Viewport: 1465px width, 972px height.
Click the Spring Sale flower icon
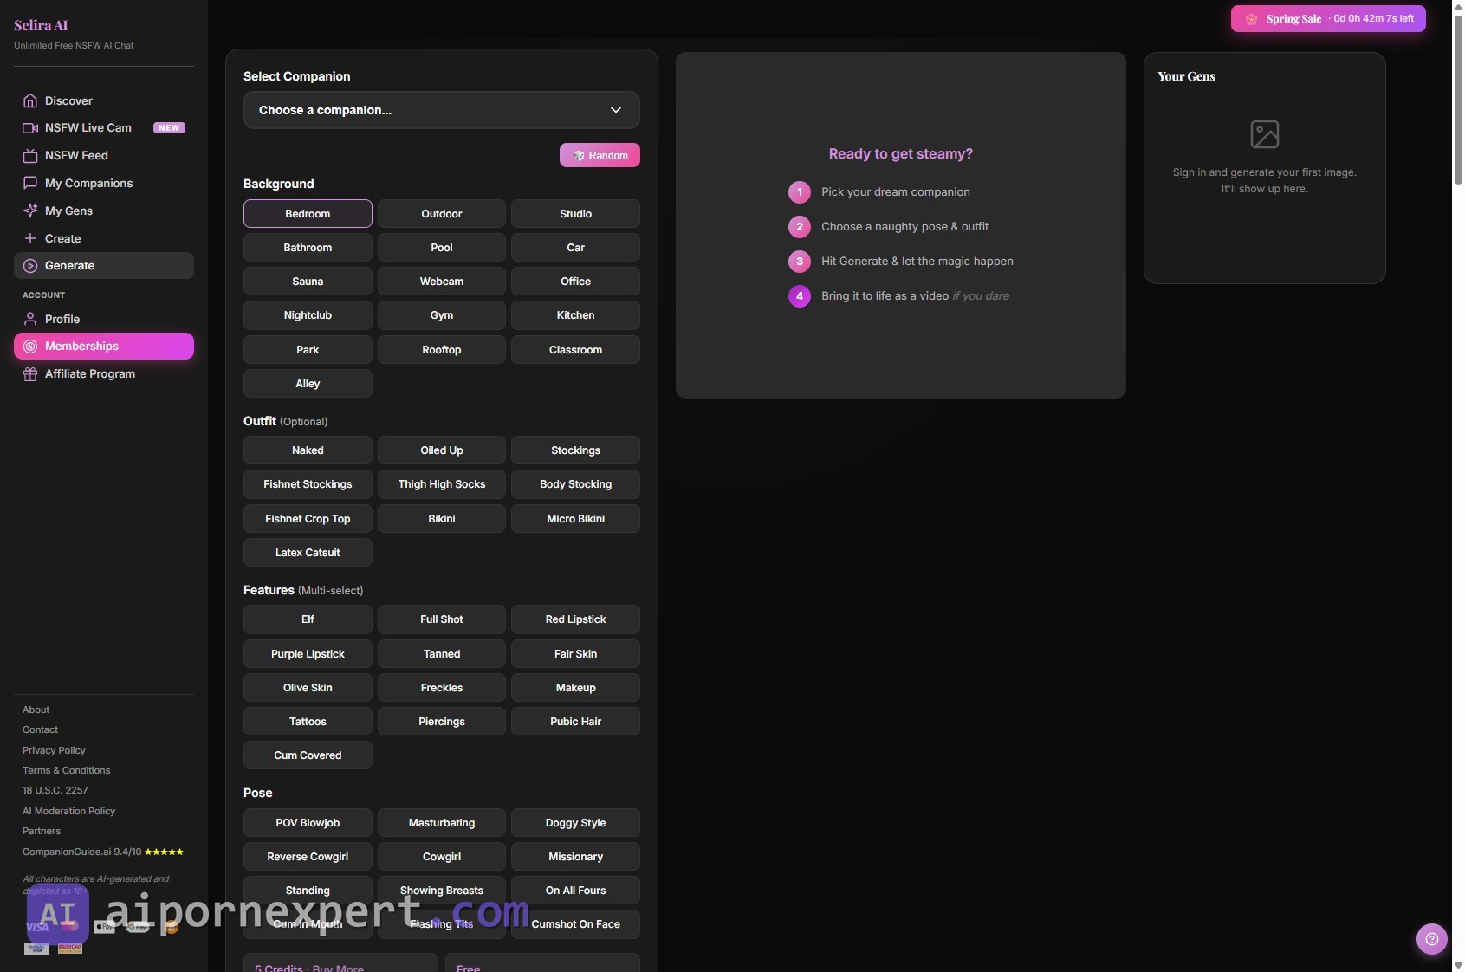1251,19
